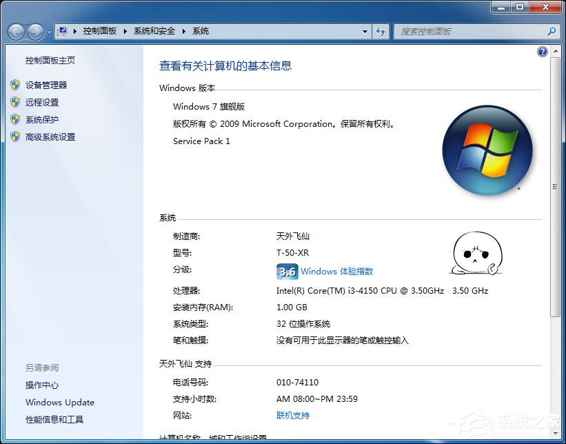Click the vertical scrollbar down arrow
The image size is (566, 444).
click(555, 433)
